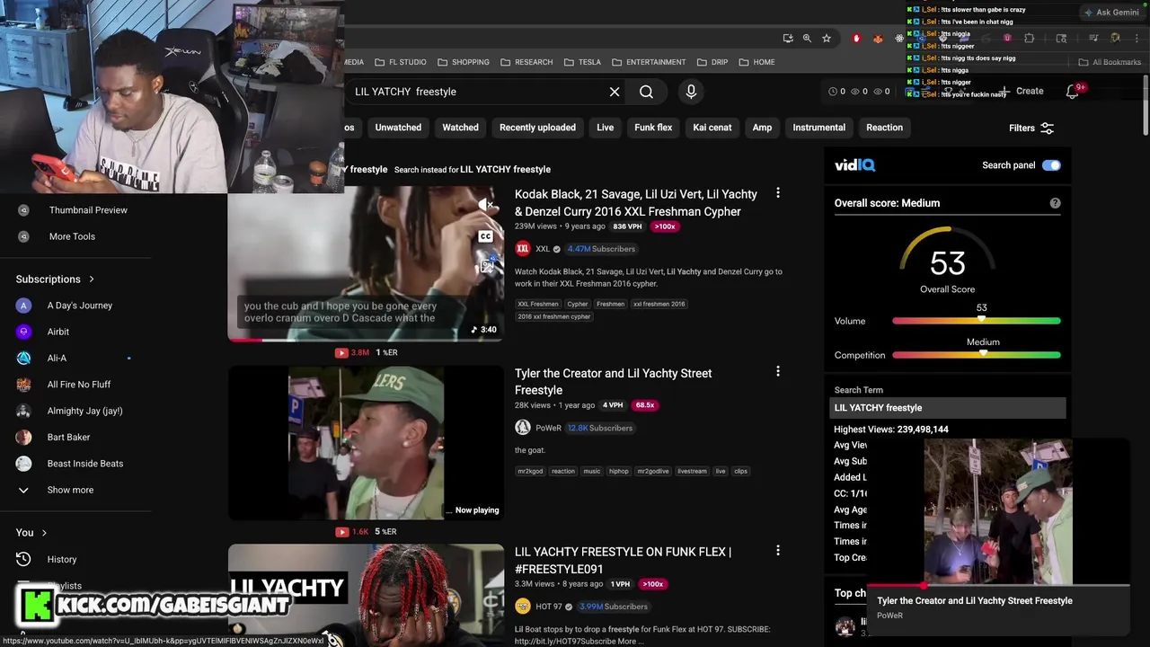Open Beast Inside Beats subscription
The height and width of the screenshot is (647, 1150).
click(x=85, y=464)
